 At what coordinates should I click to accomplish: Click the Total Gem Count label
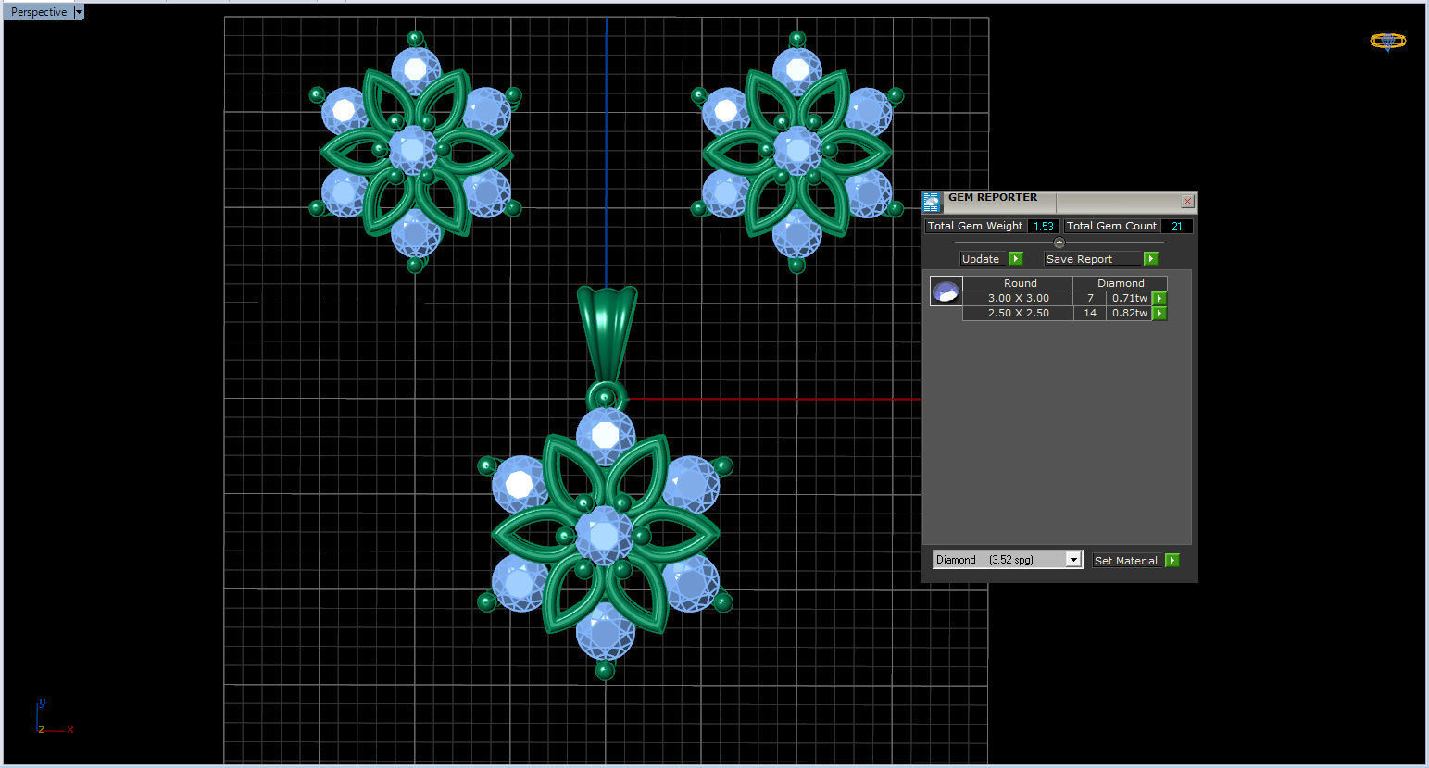[x=1111, y=226]
